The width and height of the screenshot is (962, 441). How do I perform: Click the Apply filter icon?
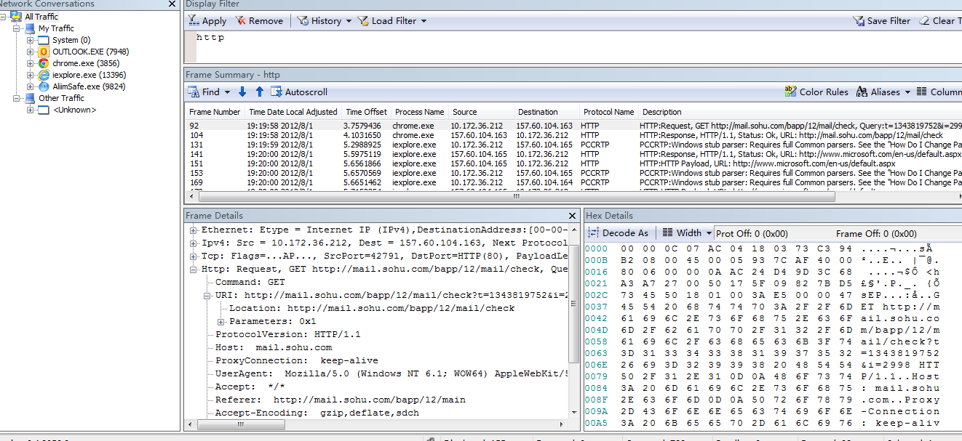point(194,21)
